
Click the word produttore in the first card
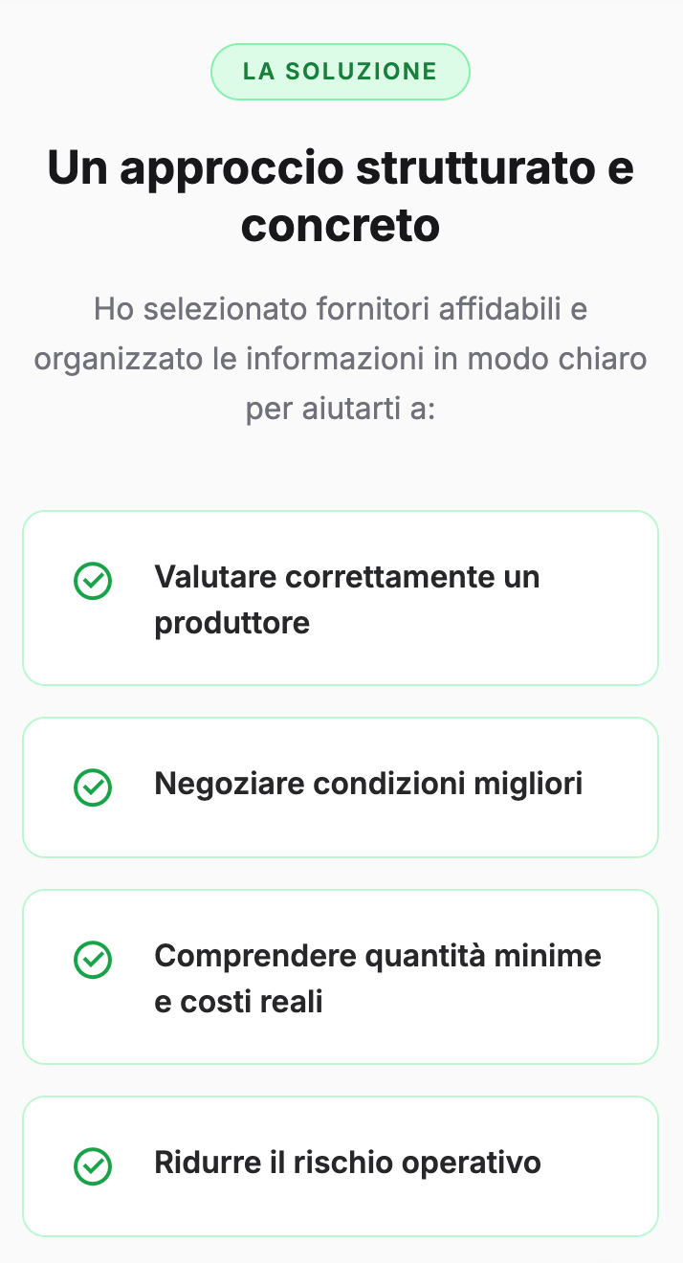click(232, 623)
